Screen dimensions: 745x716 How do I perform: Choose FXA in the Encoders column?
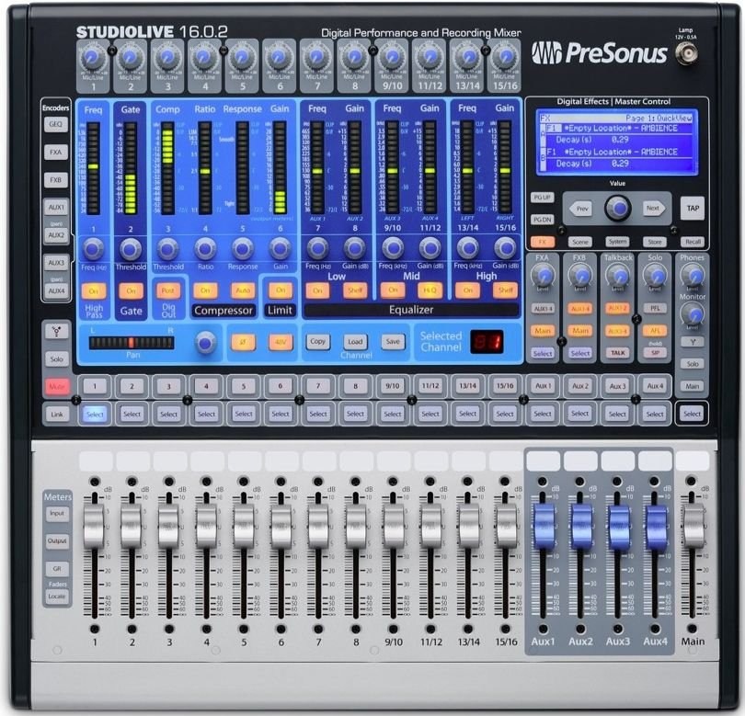(x=55, y=152)
